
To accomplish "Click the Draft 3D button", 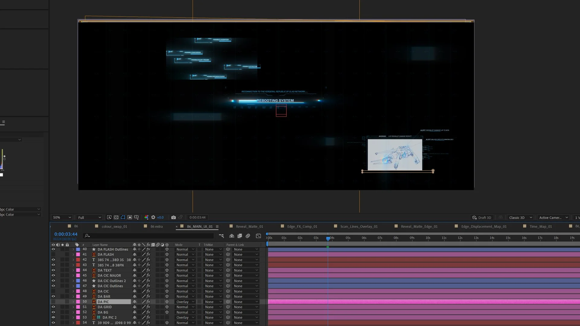I will (482, 218).
